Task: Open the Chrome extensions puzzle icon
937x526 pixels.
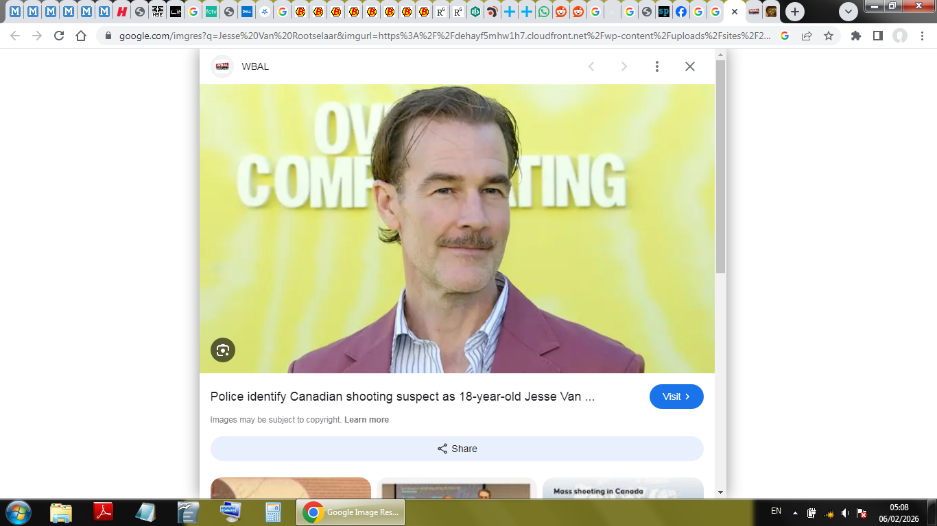Action: (x=856, y=36)
